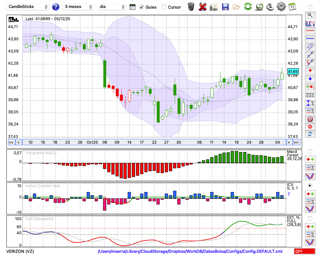Select the magnifying glass zoom tool
This screenshot has height=256, width=320.
310,15
